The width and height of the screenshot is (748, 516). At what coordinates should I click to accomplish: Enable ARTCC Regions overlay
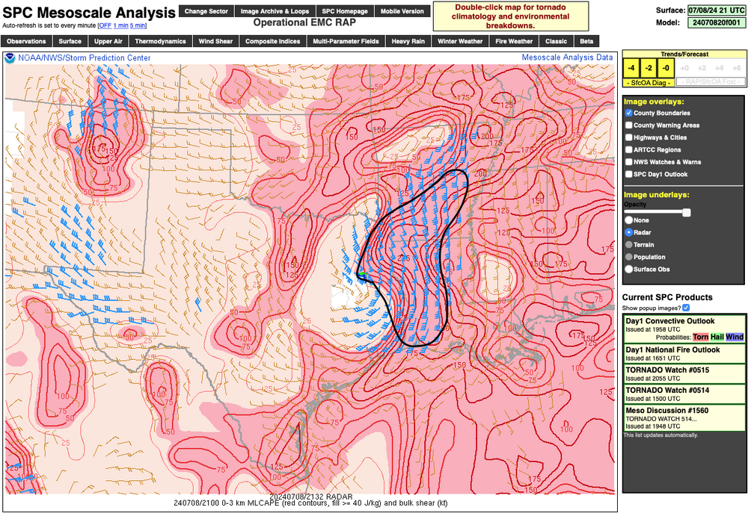[x=629, y=149]
